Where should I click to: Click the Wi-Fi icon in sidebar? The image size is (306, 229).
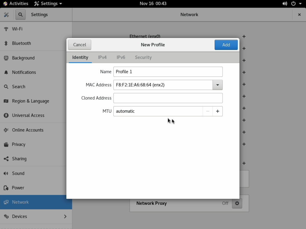[x=6, y=29]
